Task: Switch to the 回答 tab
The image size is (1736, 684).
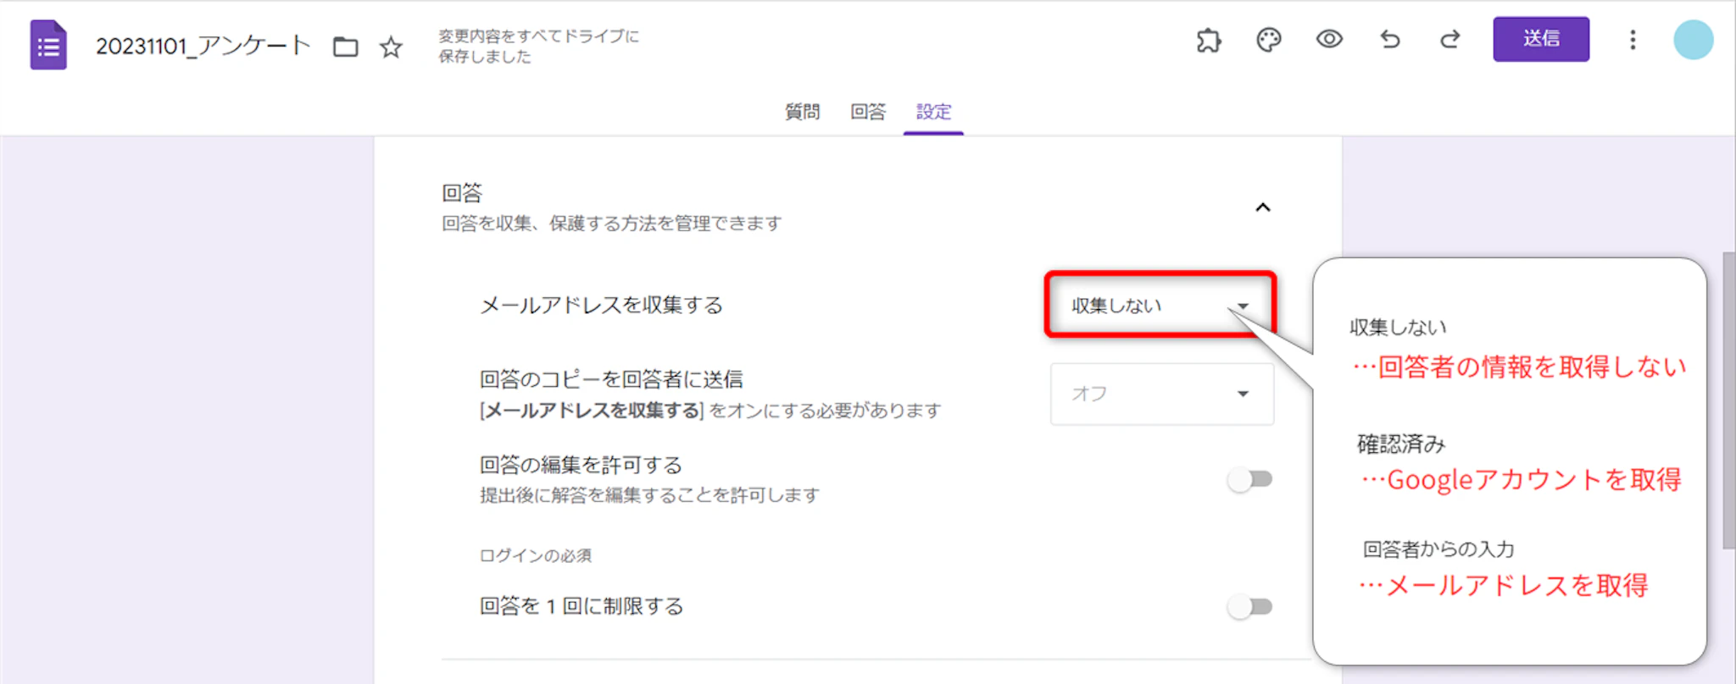Action: pyautogui.click(x=868, y=112)
